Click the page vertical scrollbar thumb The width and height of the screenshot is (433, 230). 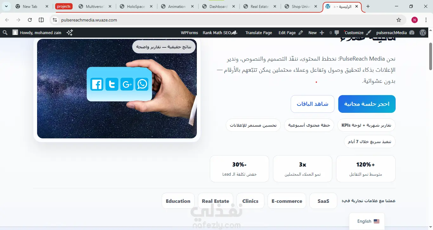pos(431,56)
